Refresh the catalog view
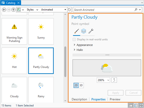Viewport: 144px width, 108px height. [x=69, y=10]
